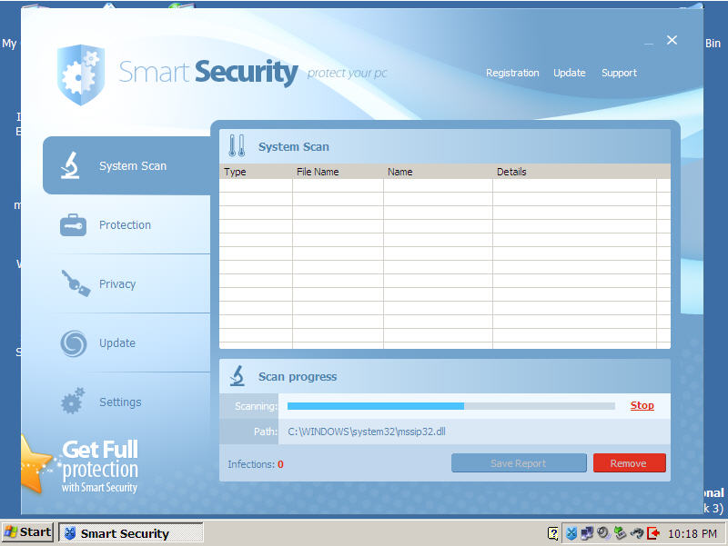Viewport: 728px width, 546px height.
Task: Open the Support link in header
Action: [619, 73]
